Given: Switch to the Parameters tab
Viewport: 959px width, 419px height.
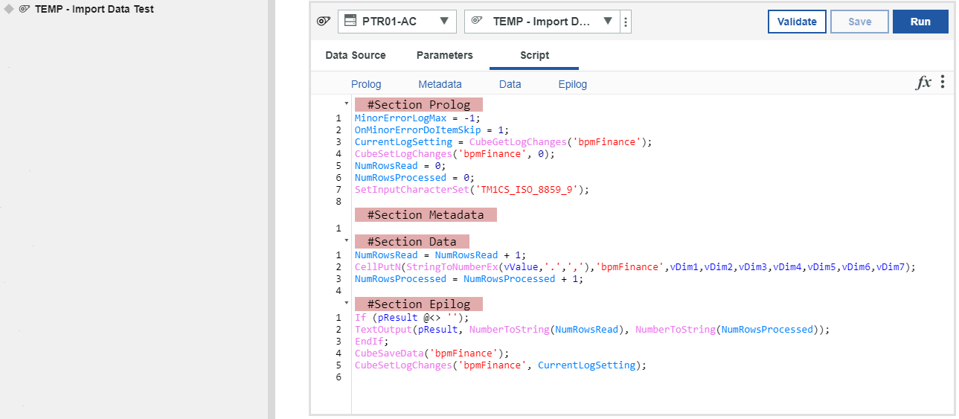Looking at the screenshot, I should (444, 55).
